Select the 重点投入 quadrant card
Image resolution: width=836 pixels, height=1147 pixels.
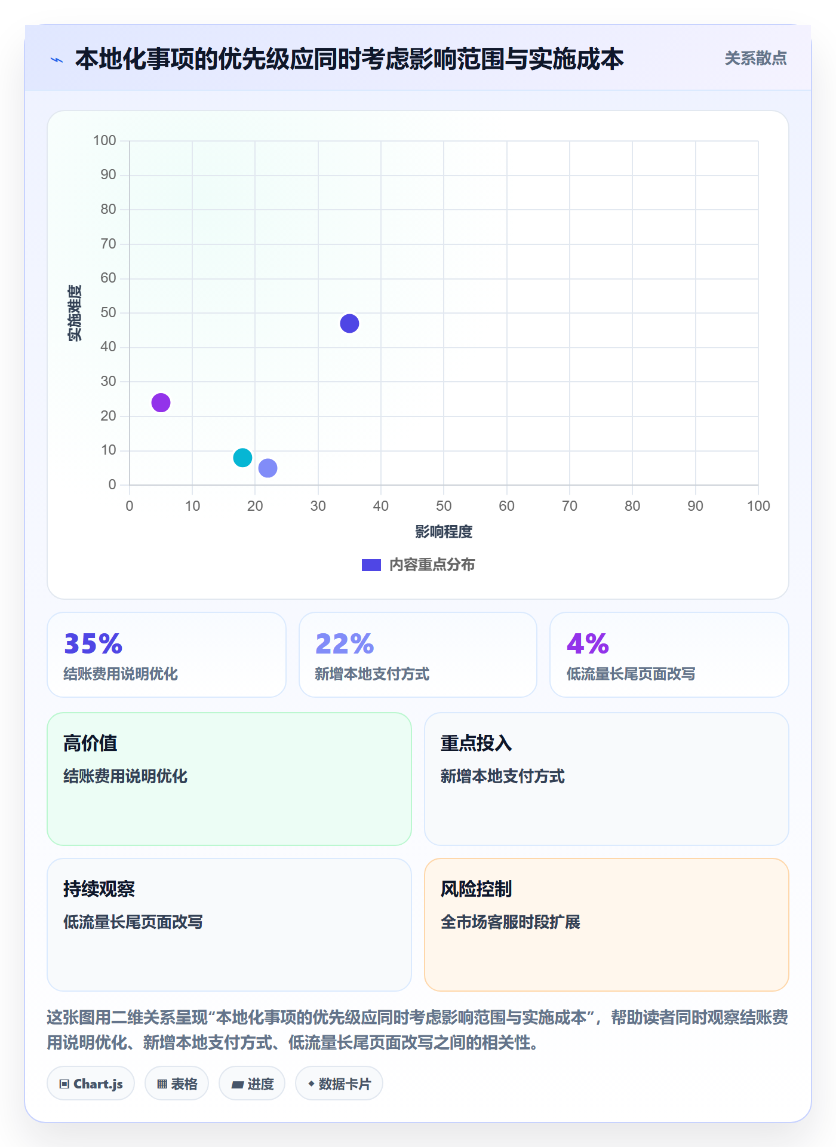coord(607,779)
